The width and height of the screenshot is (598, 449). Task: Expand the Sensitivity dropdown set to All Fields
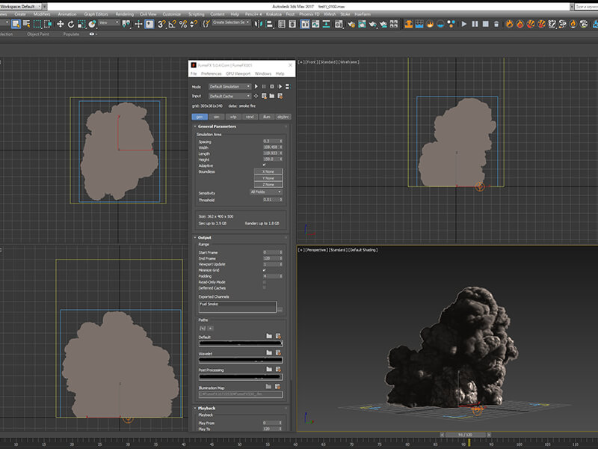(267, 192)
